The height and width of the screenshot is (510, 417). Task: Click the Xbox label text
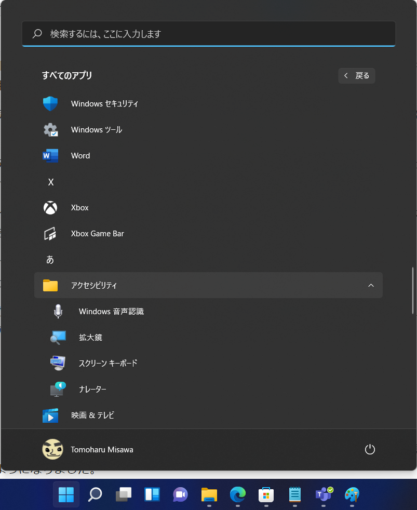point(79,208)
